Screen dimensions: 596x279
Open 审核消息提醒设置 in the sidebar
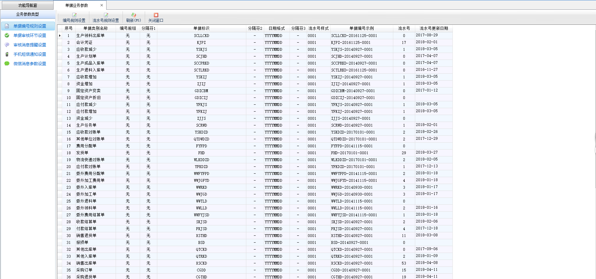pos(29,45)
